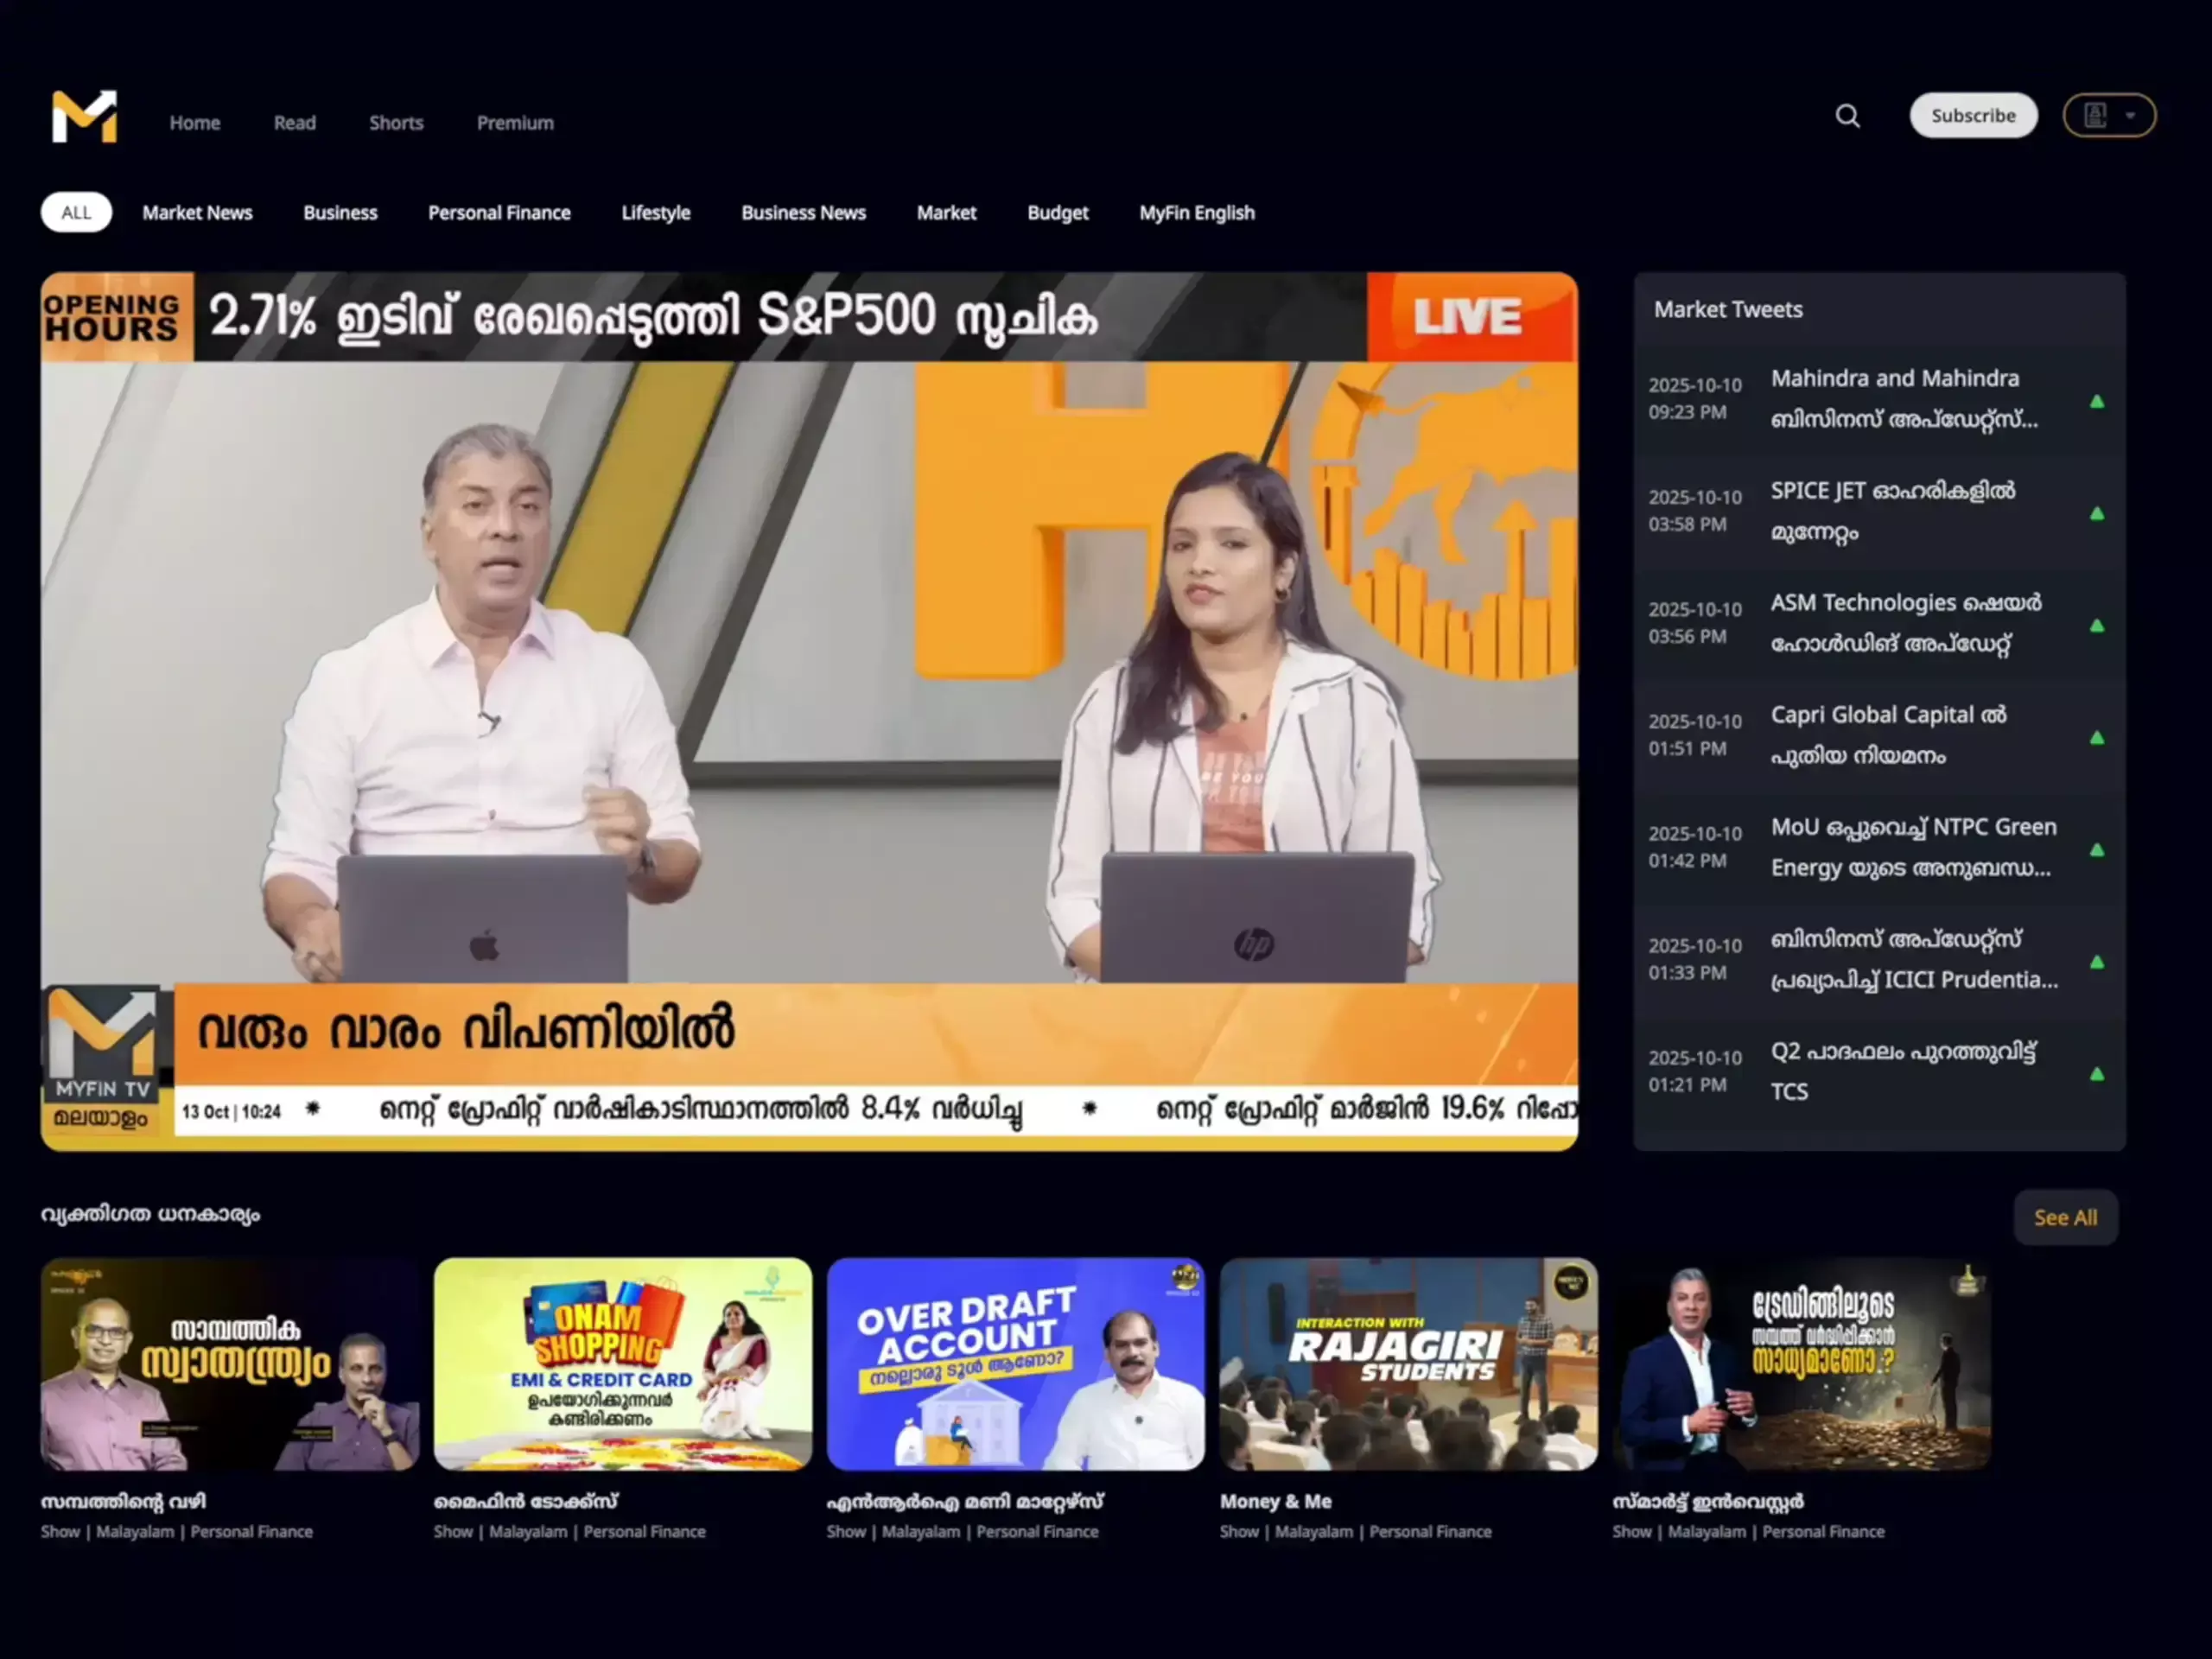This screenshot has width=2212, height=1659.
Task: Click See All in Personal Finance section
Action: (x=2065, y=1217)
